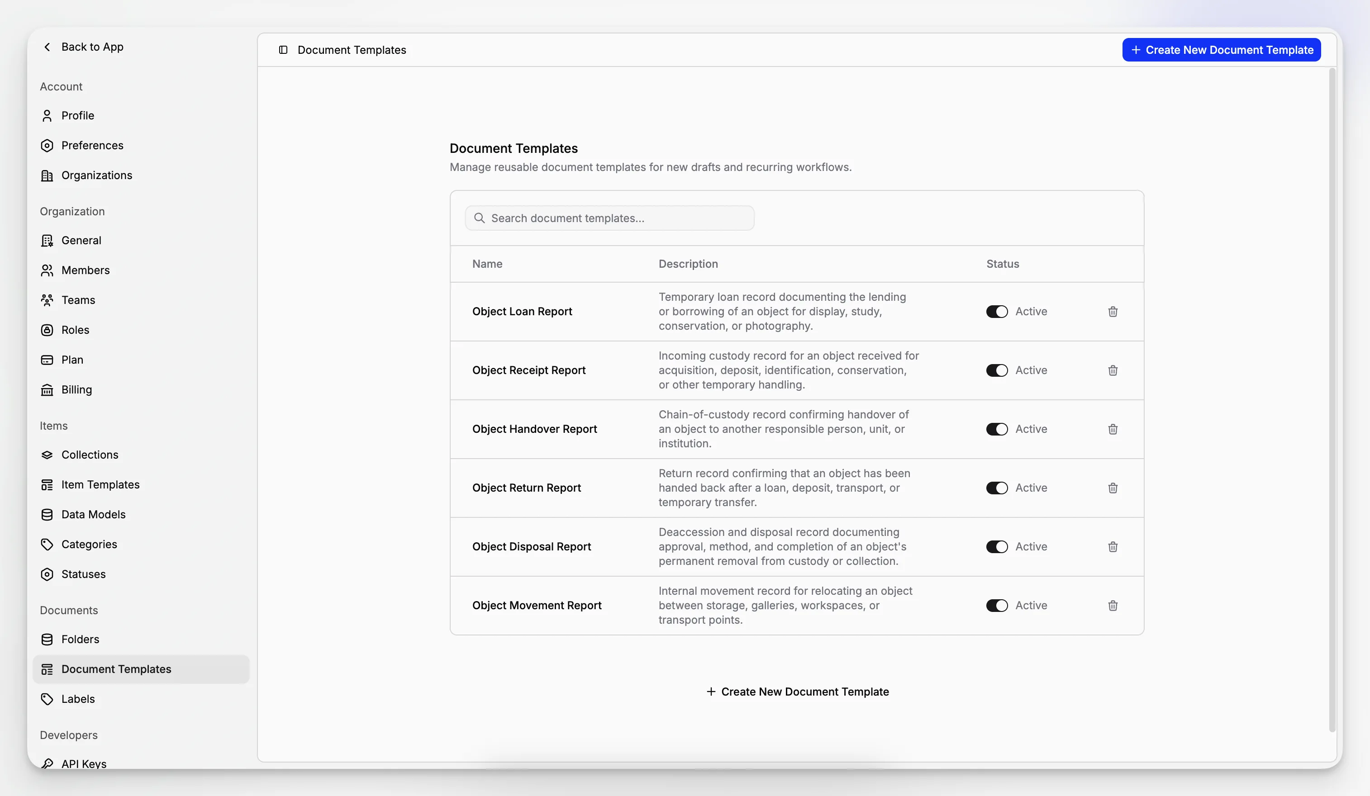Click the Organizations building icon
Screen dimensions: 1370x796
48,175
